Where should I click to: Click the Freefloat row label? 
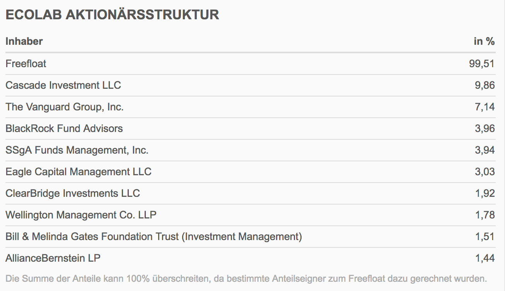point(26,64)
